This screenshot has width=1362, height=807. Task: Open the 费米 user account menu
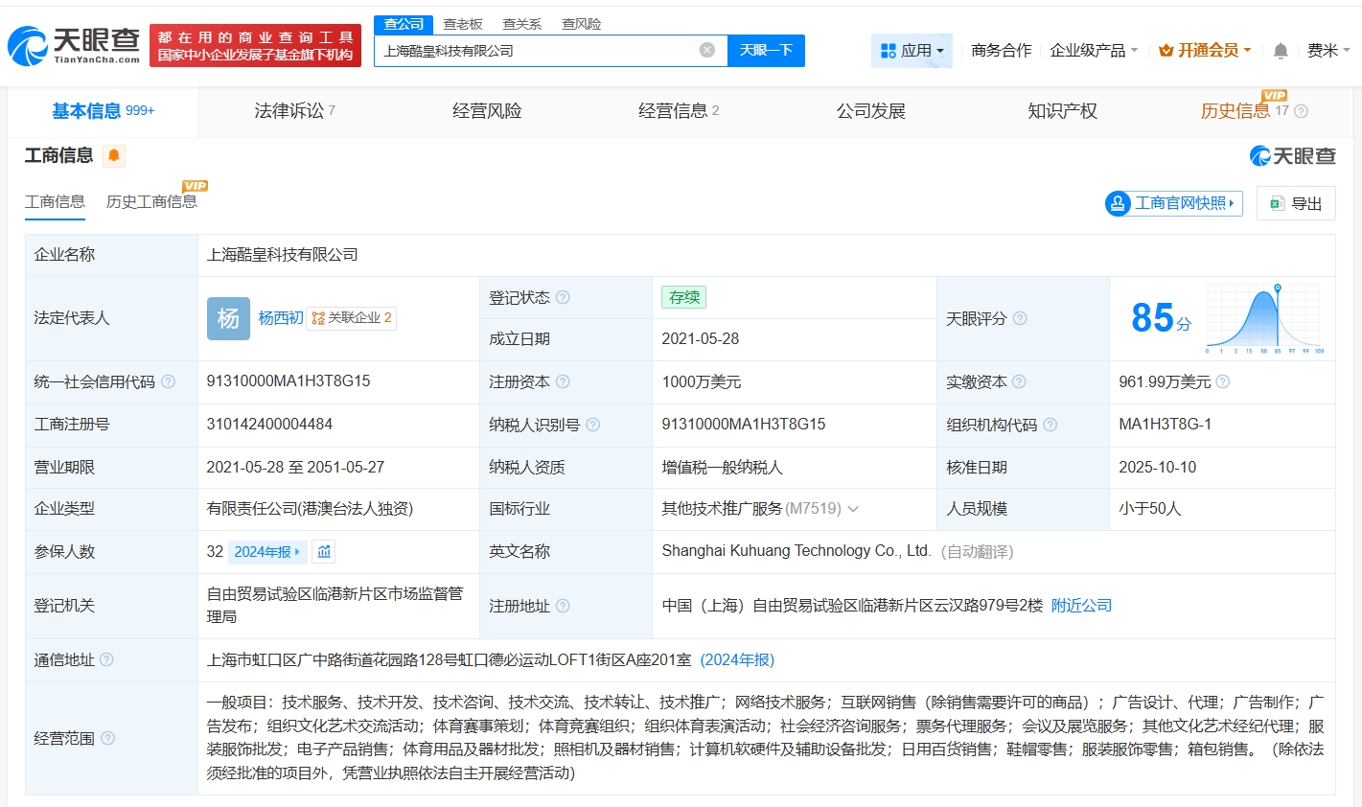point(1327,51)
